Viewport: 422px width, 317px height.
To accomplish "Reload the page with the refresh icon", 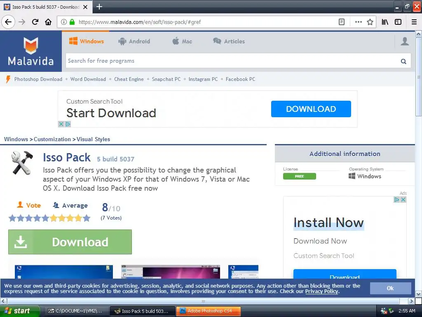I will point(35,22).
